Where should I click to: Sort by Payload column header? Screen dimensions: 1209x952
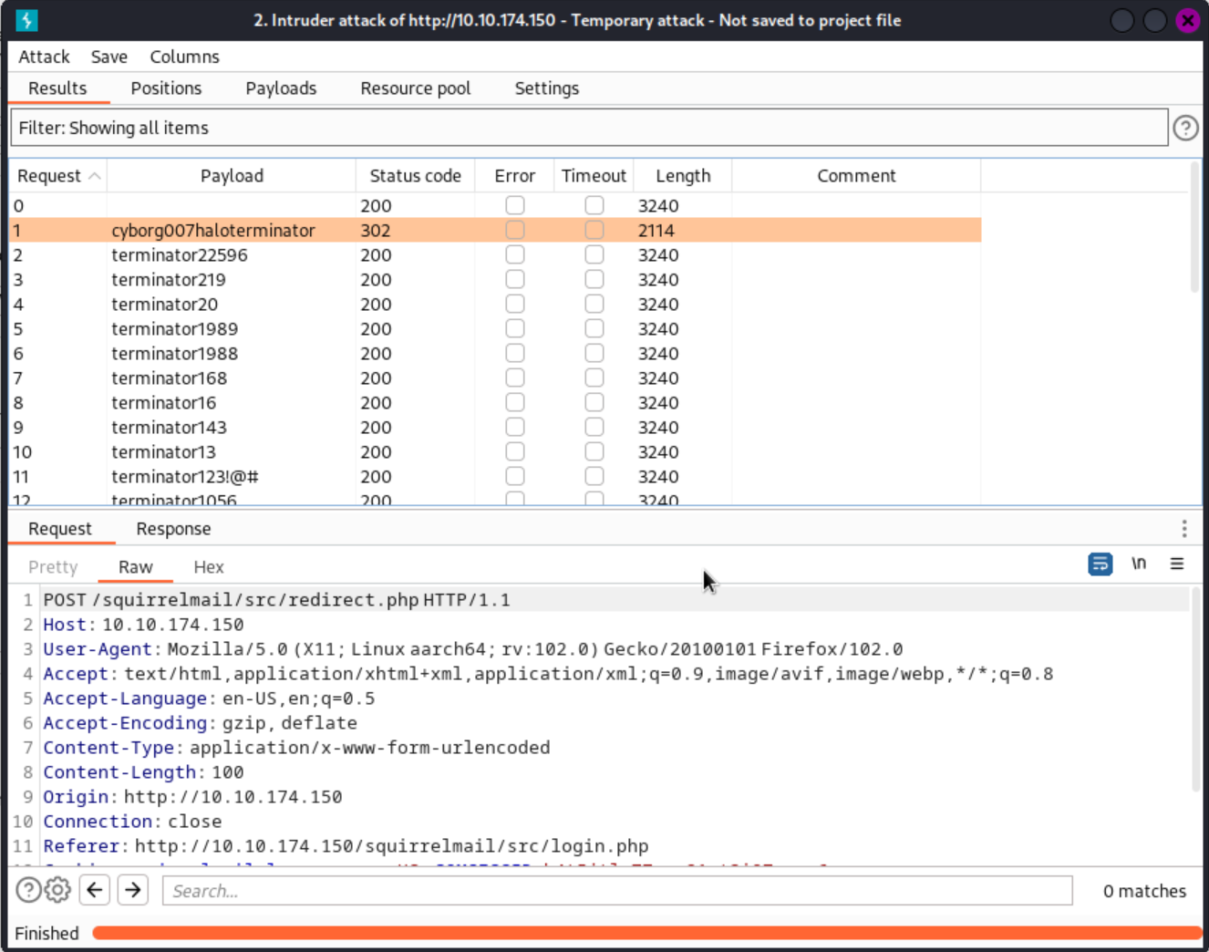tap(232, 176)
